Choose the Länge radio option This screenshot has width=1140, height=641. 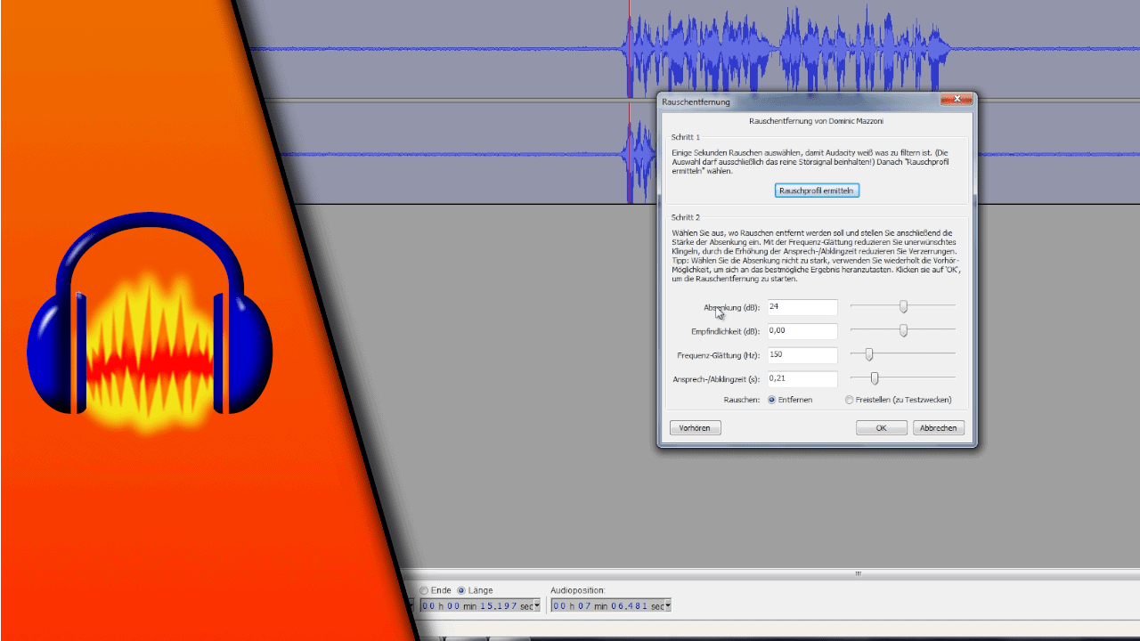point(461,590)
